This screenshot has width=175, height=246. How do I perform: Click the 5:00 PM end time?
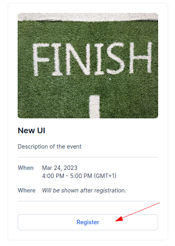[x=81, y=176]
